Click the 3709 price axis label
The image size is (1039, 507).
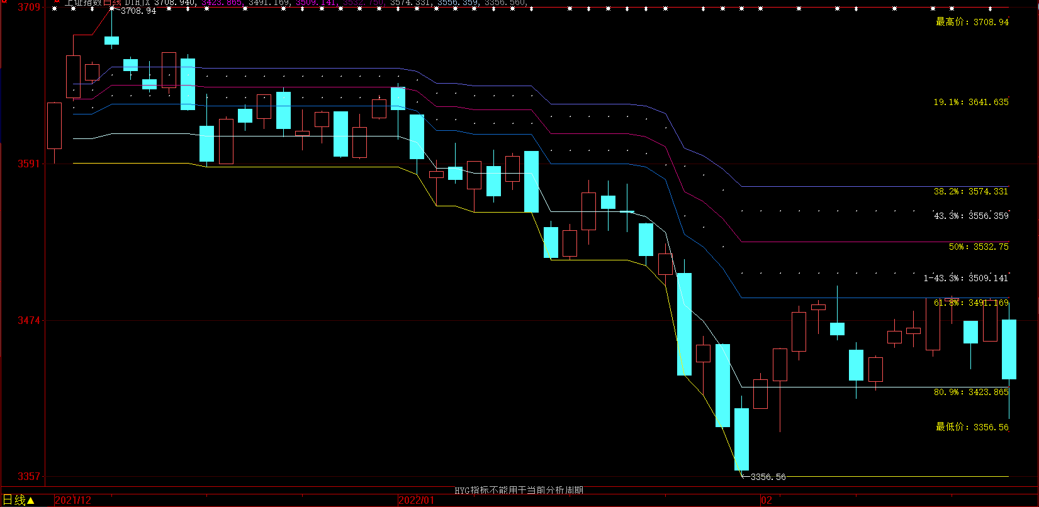(x=29, y=8)
